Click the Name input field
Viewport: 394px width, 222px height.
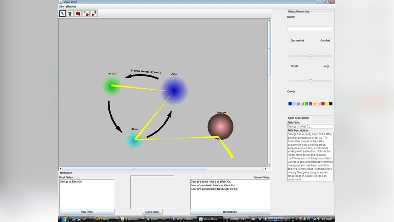point(310,29)
